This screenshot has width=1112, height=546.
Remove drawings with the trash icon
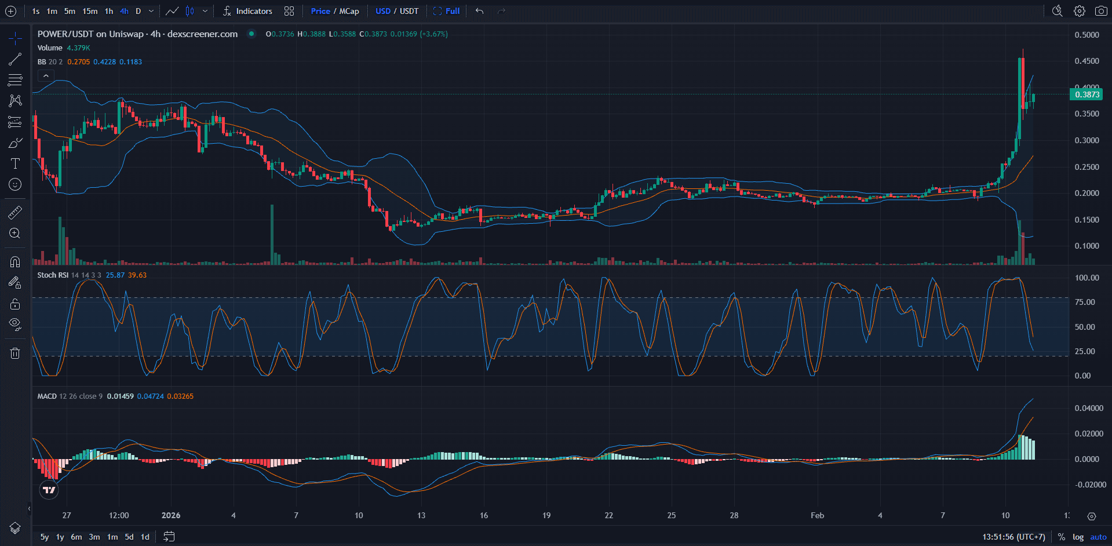click(15, 353)
